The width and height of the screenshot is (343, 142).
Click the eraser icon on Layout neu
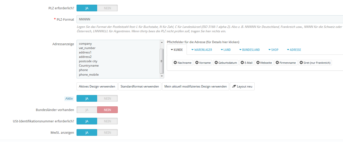pos(234,86)
